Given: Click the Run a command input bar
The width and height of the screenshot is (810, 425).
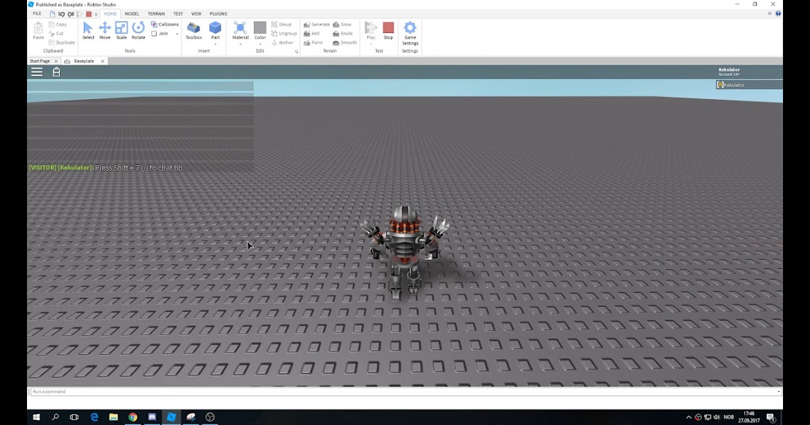Looking at the screenshot, I should click(404, 391).
